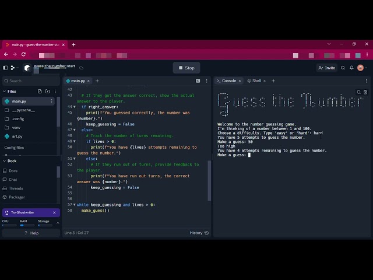
Task: Open the Files panel three-dot menu
Action: coord(55,92)
